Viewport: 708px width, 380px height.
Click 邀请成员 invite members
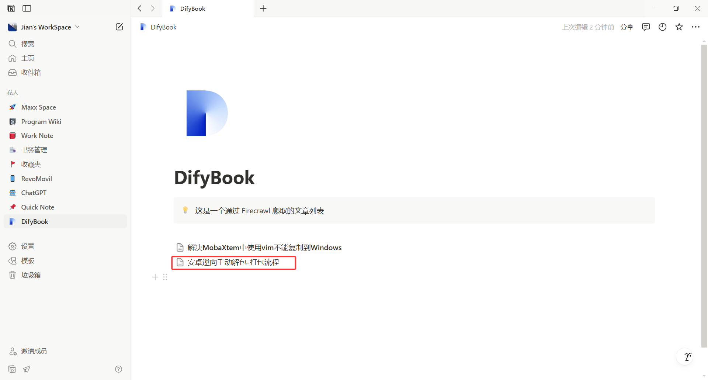[x=65, y=351]
